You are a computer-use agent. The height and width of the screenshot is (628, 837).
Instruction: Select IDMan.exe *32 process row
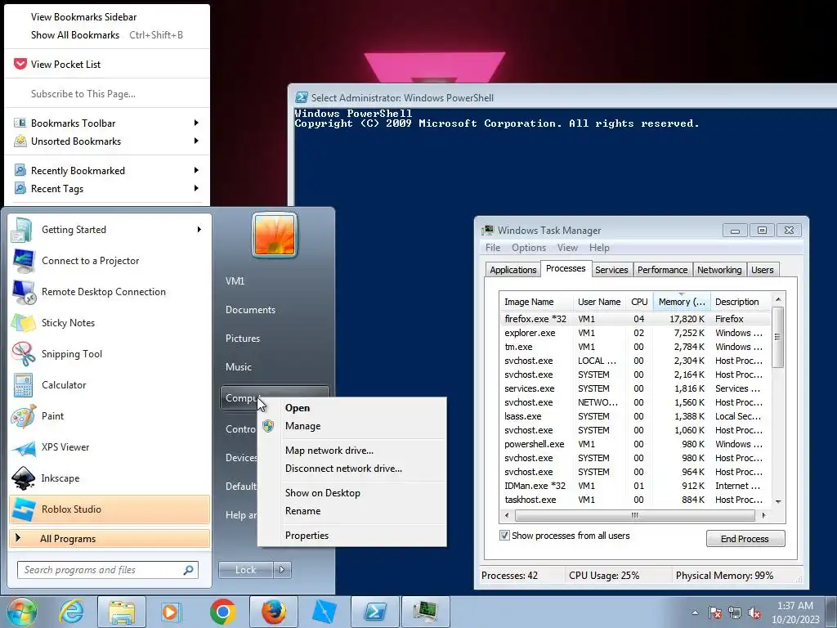pyautogui.click(x=635, y=486)
